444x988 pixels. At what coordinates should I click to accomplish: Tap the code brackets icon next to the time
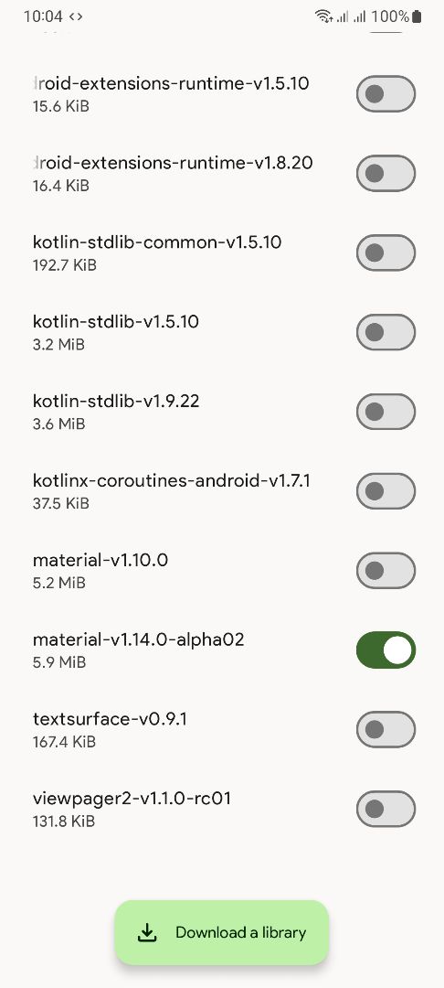(76, 16)
